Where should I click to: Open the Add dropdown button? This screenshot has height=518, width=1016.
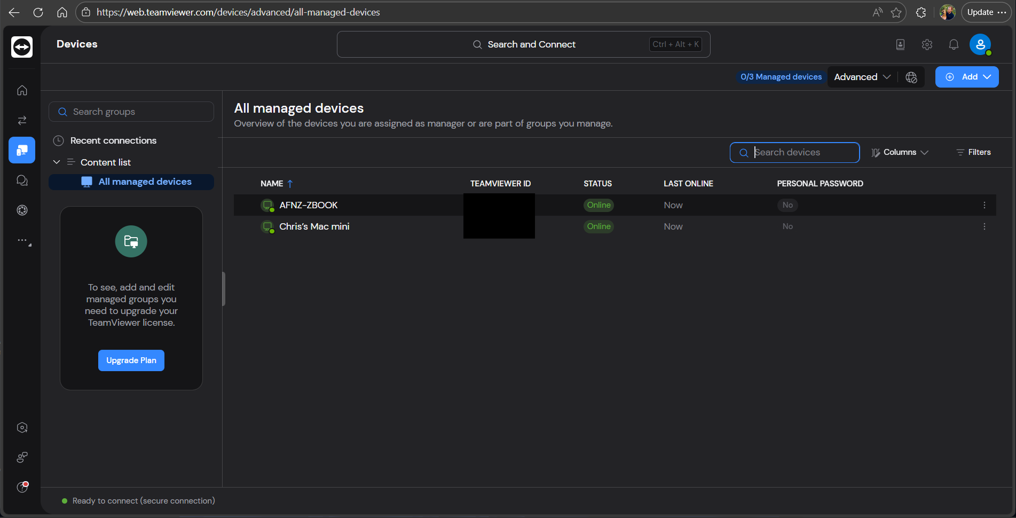967,77
